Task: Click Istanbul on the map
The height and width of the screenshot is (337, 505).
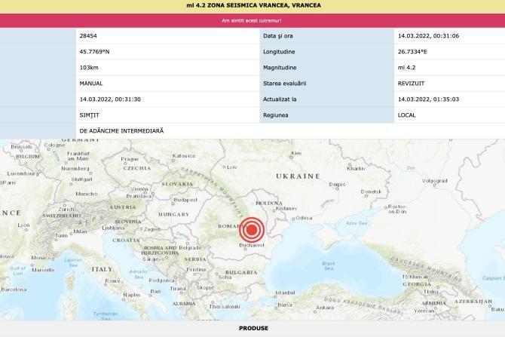Action: pyautogui.click(x=285, y=292)
